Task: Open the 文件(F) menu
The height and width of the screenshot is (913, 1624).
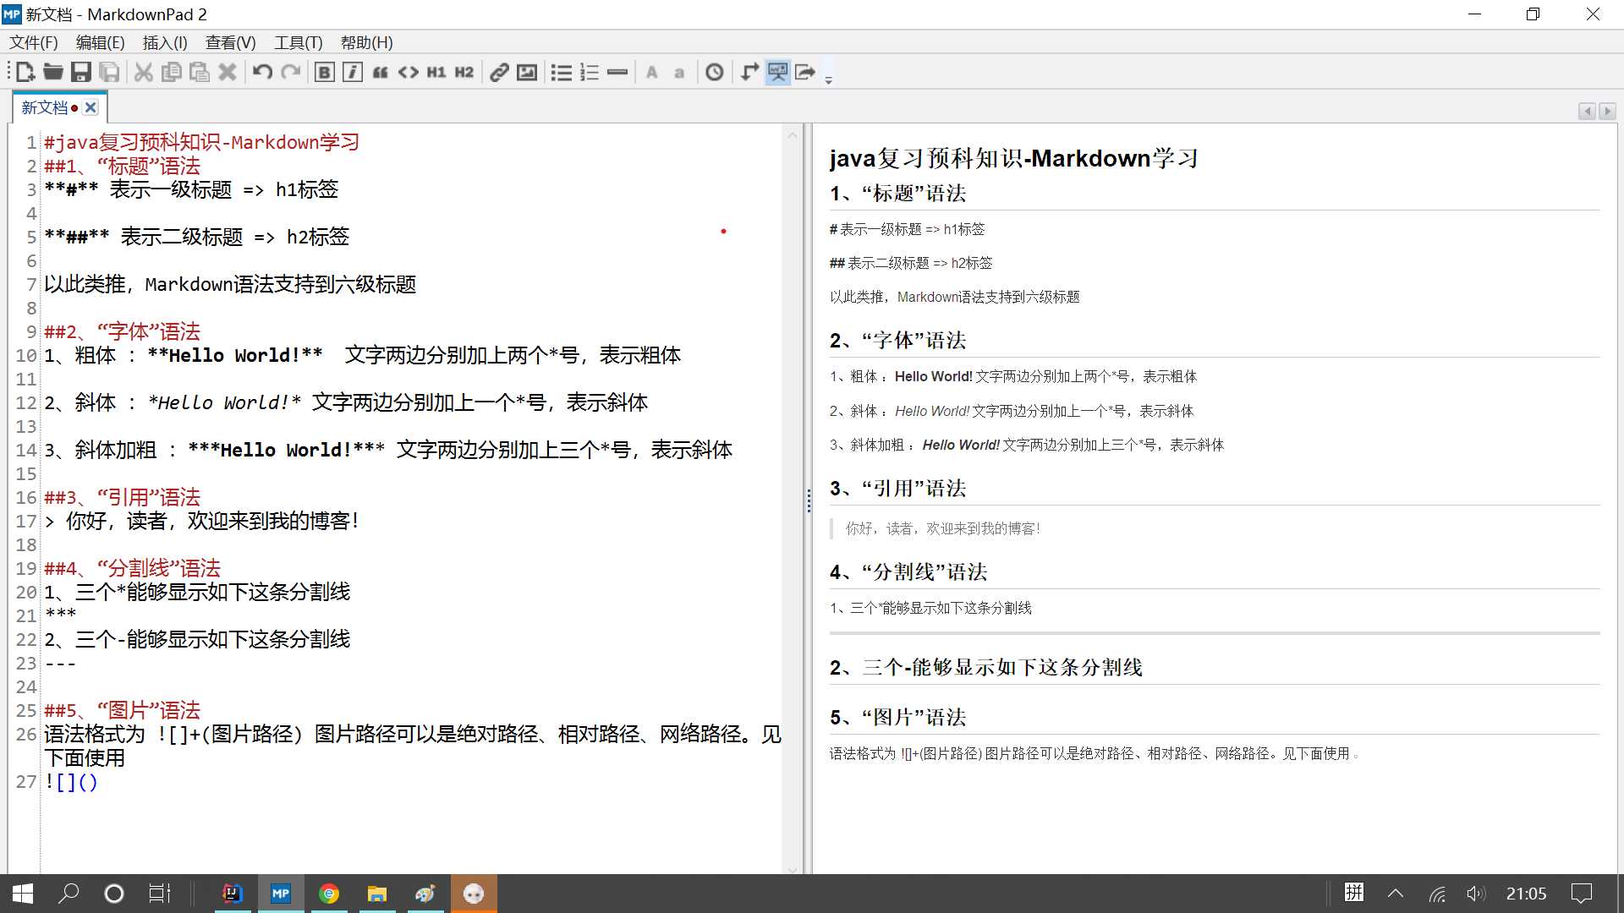Action: (x=34, y=42)
